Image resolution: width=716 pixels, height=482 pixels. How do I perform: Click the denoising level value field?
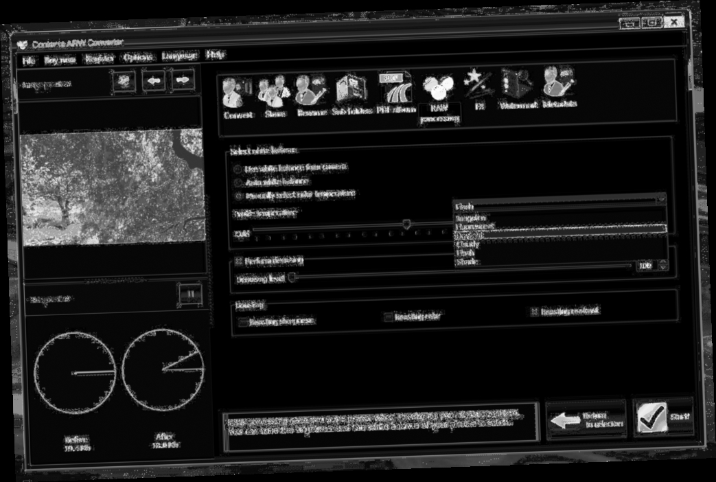click(647, 266)
